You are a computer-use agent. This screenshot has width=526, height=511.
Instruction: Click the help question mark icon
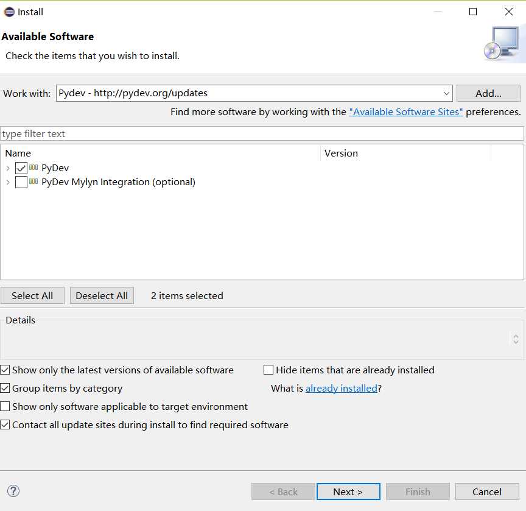tap(13, 491)
